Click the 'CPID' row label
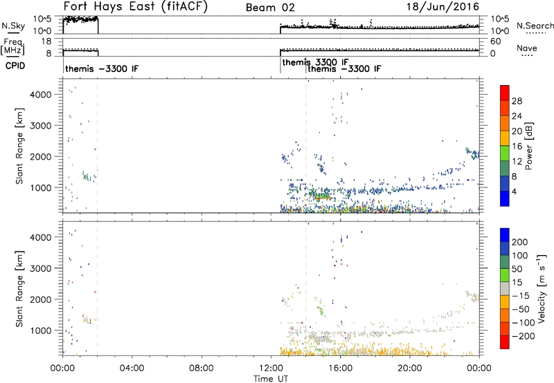The width and height of the screenshot is (554, 383). tap(15, 66)
